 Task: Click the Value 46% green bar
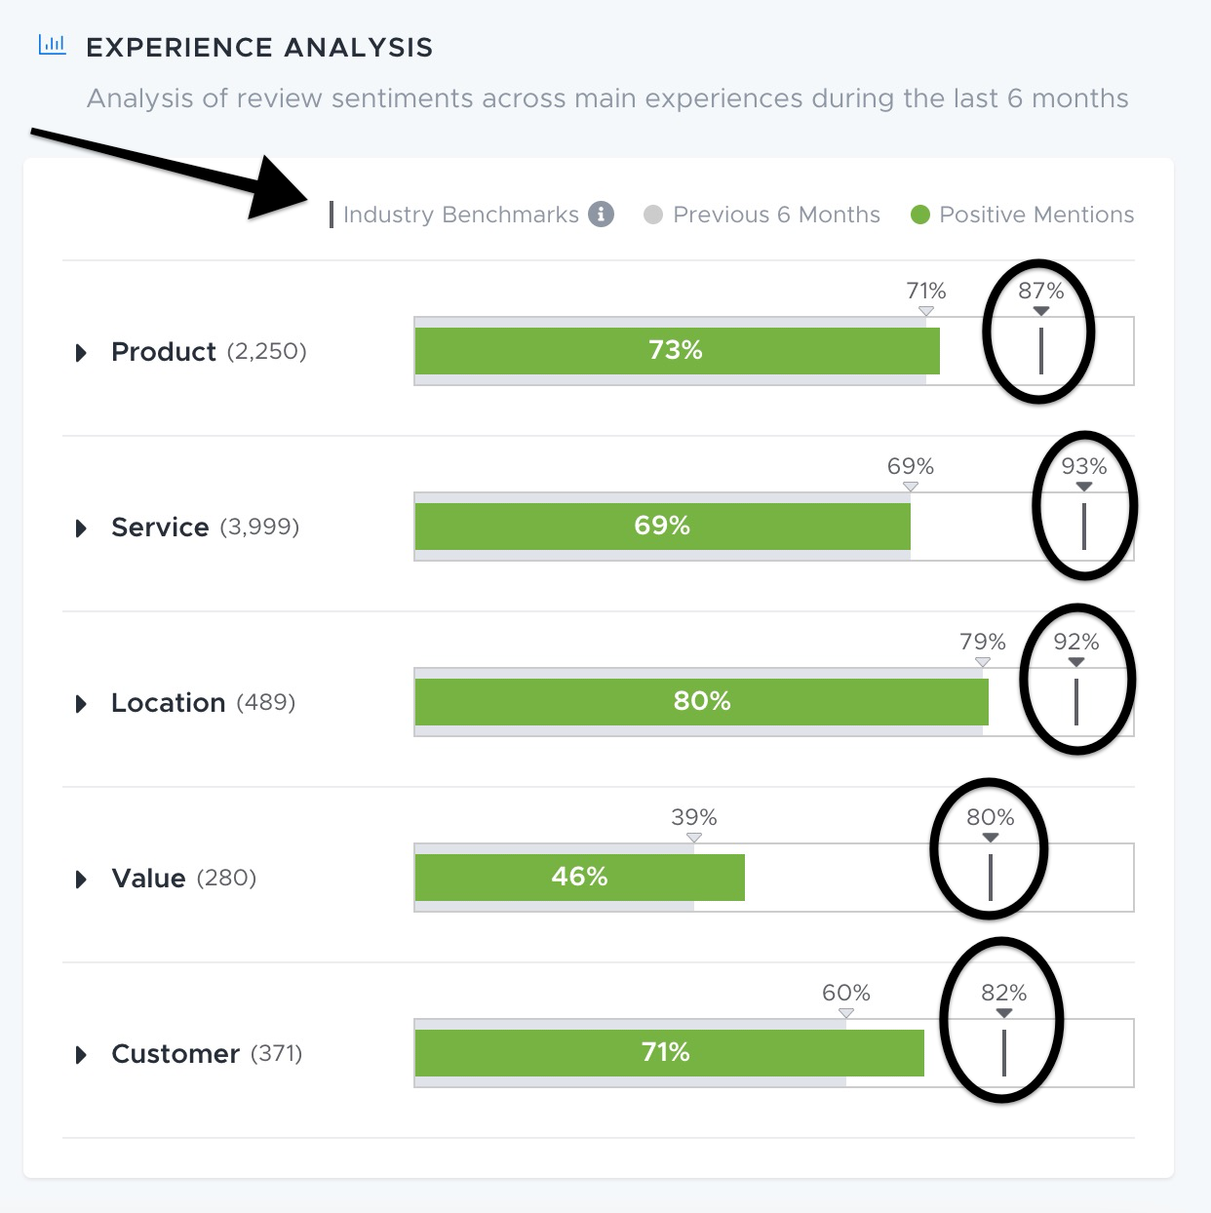[x=580, y=878]
